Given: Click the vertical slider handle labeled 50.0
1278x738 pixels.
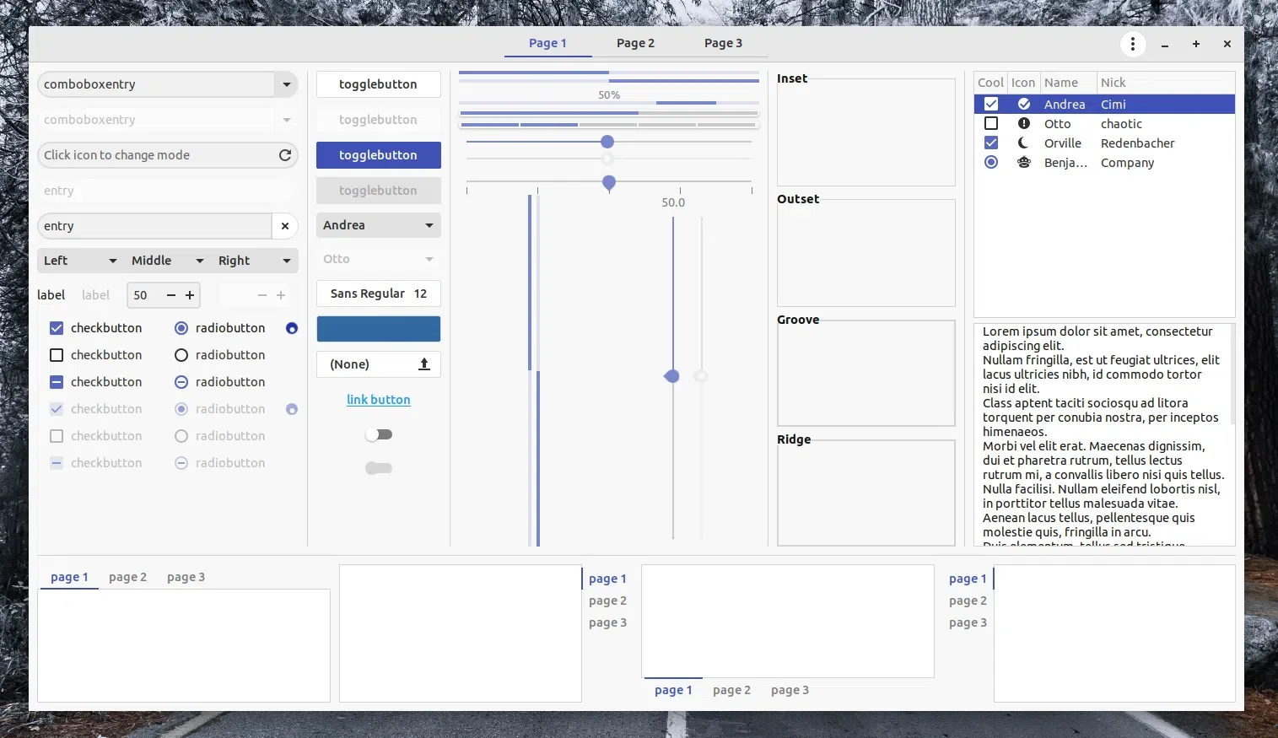Looking at the screenshot, I should coord(672,376).
